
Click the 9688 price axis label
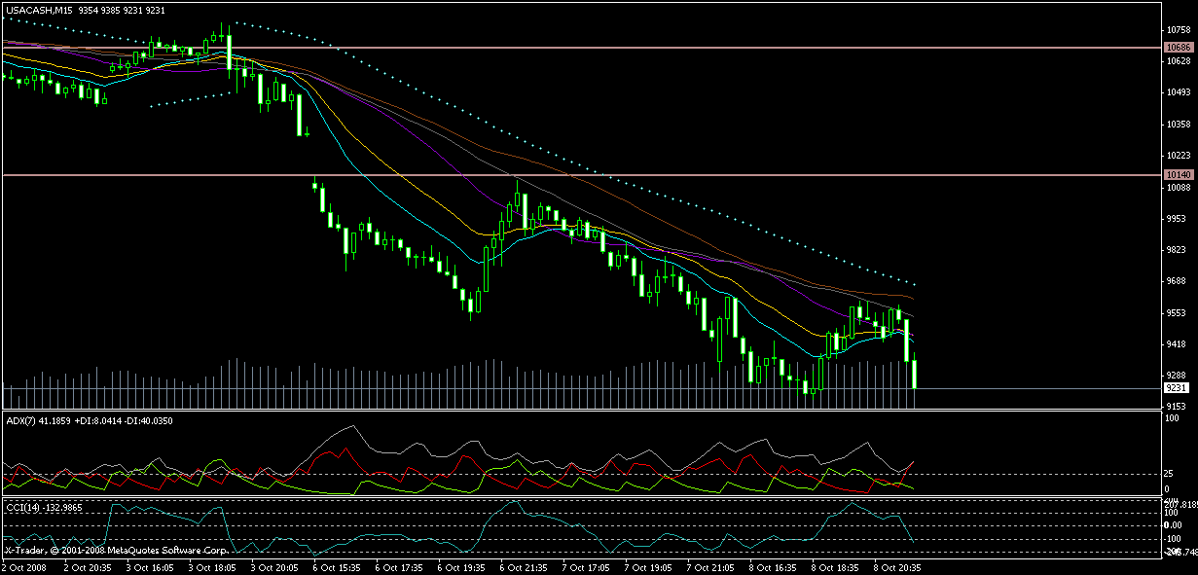1177,281
